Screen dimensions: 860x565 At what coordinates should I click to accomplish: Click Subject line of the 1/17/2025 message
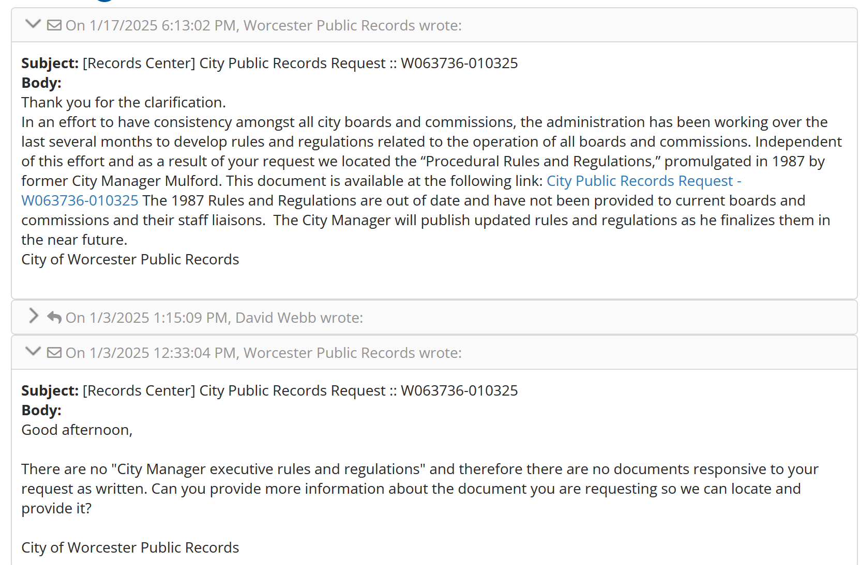click(x=269, y=63)
